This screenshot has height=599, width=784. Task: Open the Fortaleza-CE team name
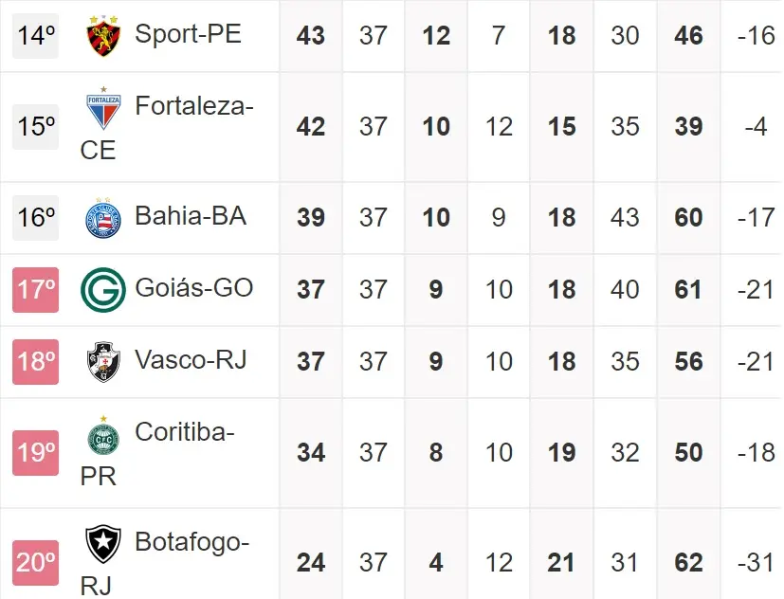[x=193, y=106]
